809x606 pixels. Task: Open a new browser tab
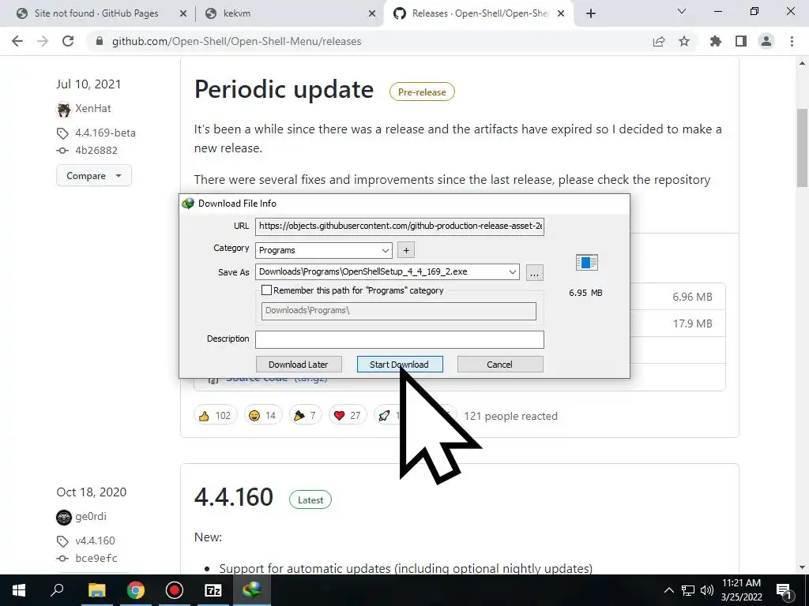(591, 14)
